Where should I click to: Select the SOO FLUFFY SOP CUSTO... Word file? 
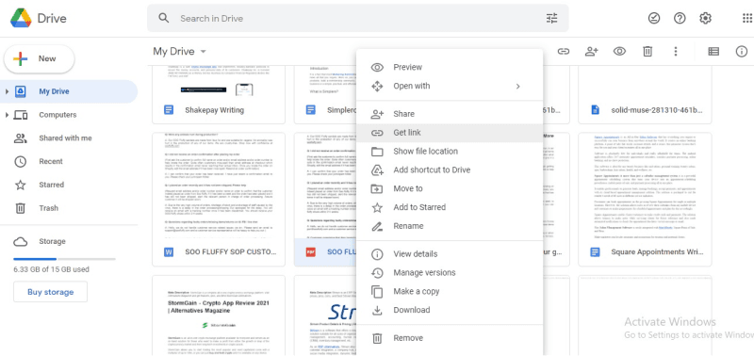tap(219, 200)
